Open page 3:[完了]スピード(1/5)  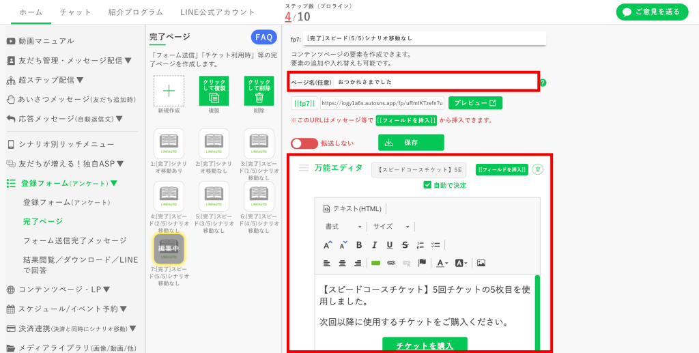coord(259,143)
